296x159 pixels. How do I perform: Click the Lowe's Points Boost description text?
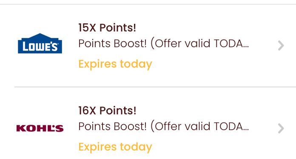163,43
